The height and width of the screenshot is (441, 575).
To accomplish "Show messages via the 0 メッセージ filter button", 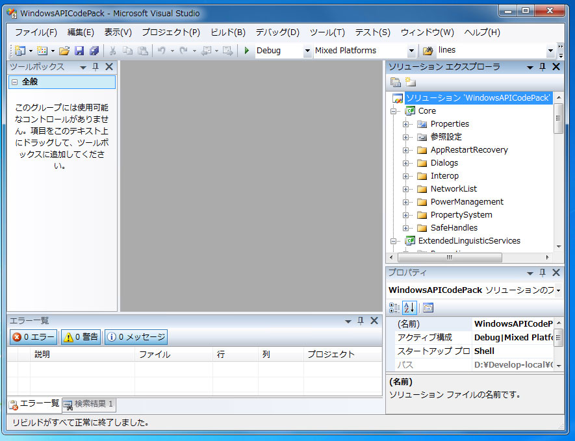I will (134, 336).
